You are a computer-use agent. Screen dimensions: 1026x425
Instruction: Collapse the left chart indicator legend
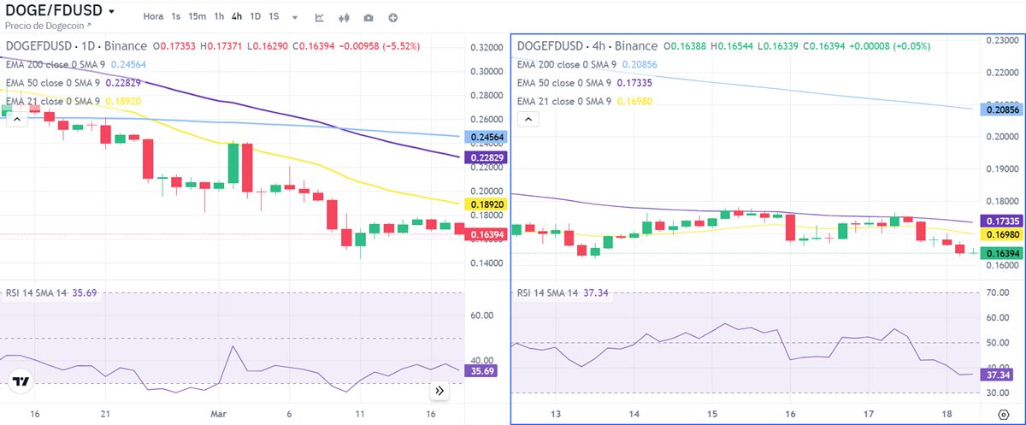(x=16, y=120)
